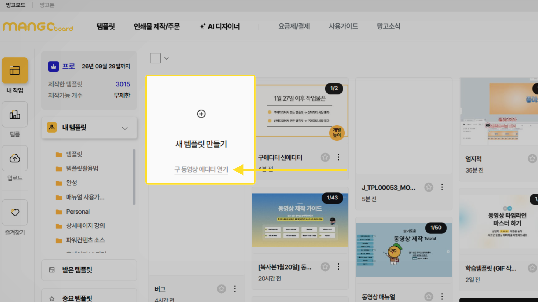The width and height of the screenshot is (538, 302).
Task: Toggle the select-all checkbox above templates
Action: pos(155,58)
